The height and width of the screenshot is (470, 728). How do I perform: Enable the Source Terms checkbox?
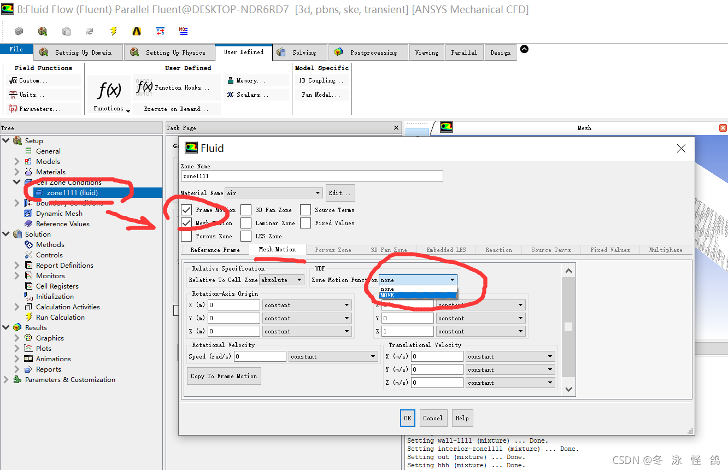click(305, 210)
